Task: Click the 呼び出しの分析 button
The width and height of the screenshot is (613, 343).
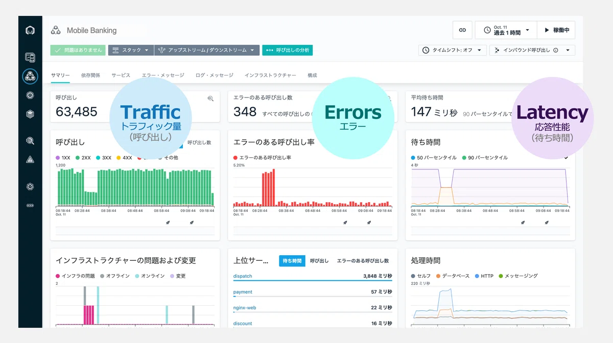Action: (x=287, y=50)
